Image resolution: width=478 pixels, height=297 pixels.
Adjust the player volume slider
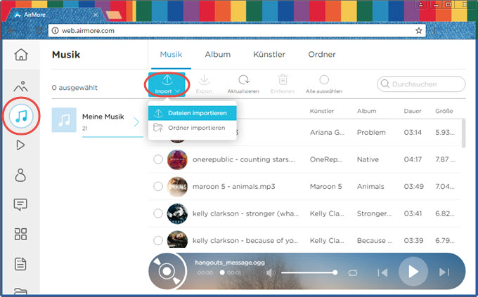click(308, 272)
